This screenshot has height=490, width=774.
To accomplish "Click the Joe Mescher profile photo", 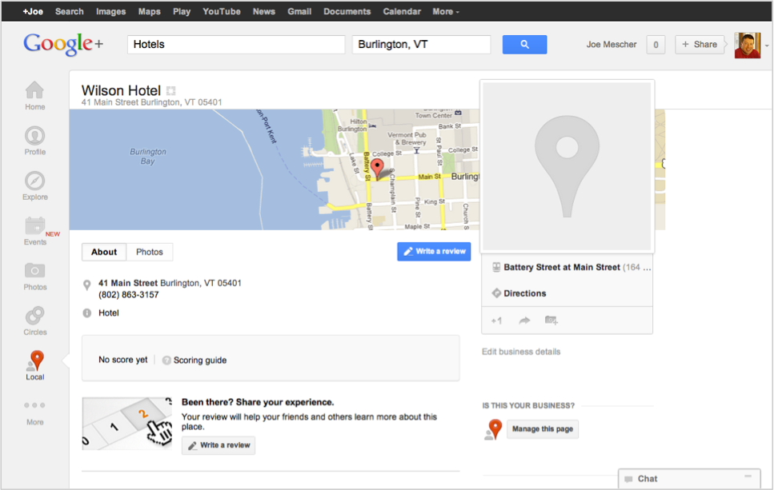I will (748, 46).
